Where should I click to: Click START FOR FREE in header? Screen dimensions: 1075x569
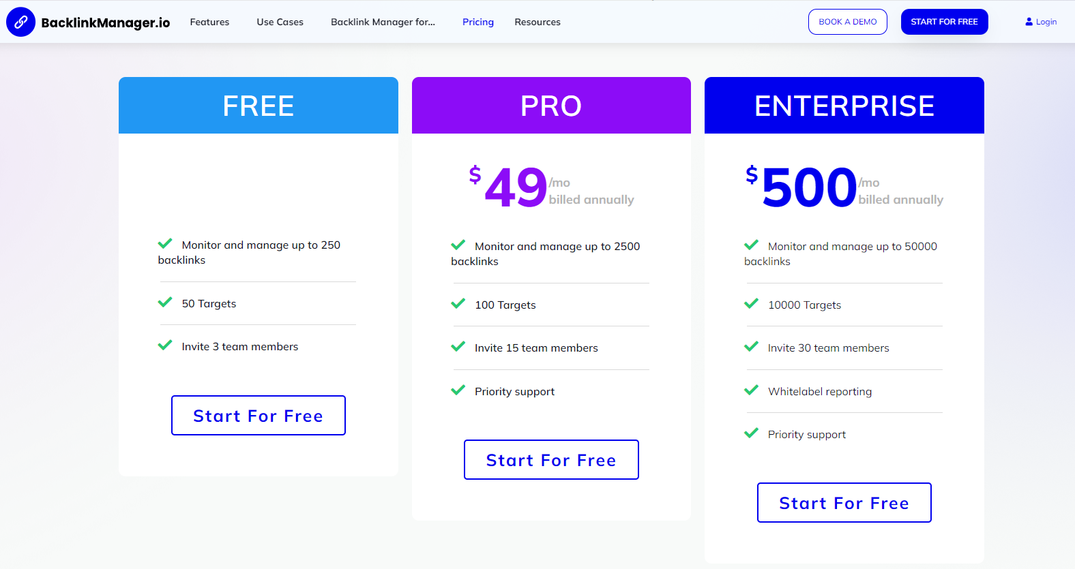click(944, 22)
